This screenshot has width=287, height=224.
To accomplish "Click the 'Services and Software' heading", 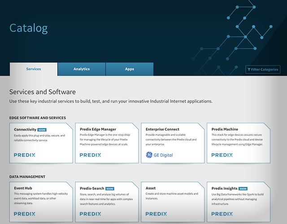I will click(43, 92).
